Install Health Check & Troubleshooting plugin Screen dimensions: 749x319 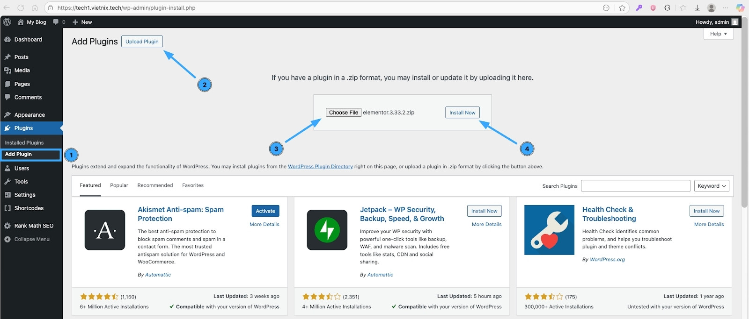[x=707, y=211]
